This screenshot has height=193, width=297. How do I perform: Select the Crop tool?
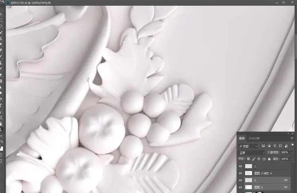click(x=1, y=39)
